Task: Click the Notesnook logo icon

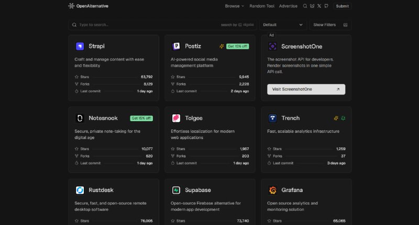Action: [80, 118]
